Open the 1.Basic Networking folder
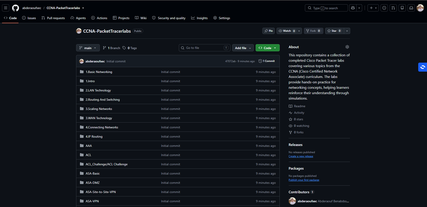This screenshot has height=207, width=427. coord(99,72)
